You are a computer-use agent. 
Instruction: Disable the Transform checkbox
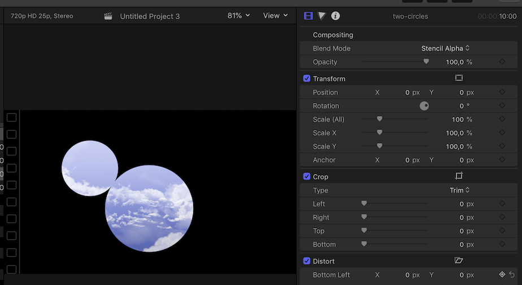click(307, 79)
